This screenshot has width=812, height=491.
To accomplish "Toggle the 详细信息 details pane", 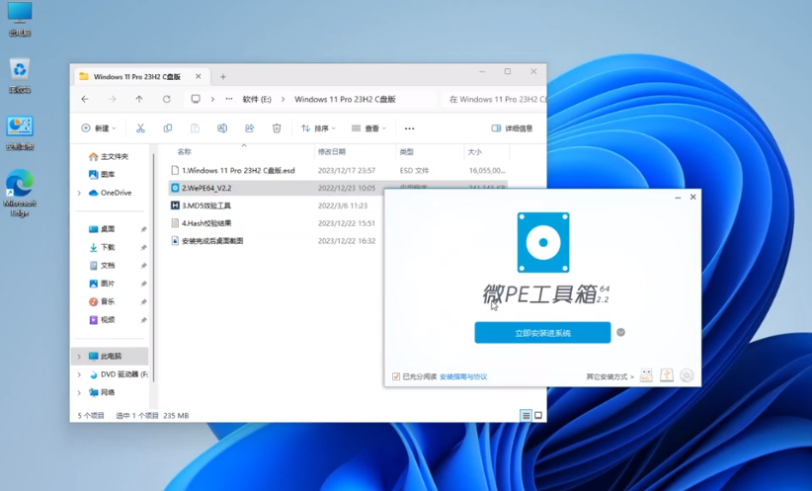I will click(512, 128).
